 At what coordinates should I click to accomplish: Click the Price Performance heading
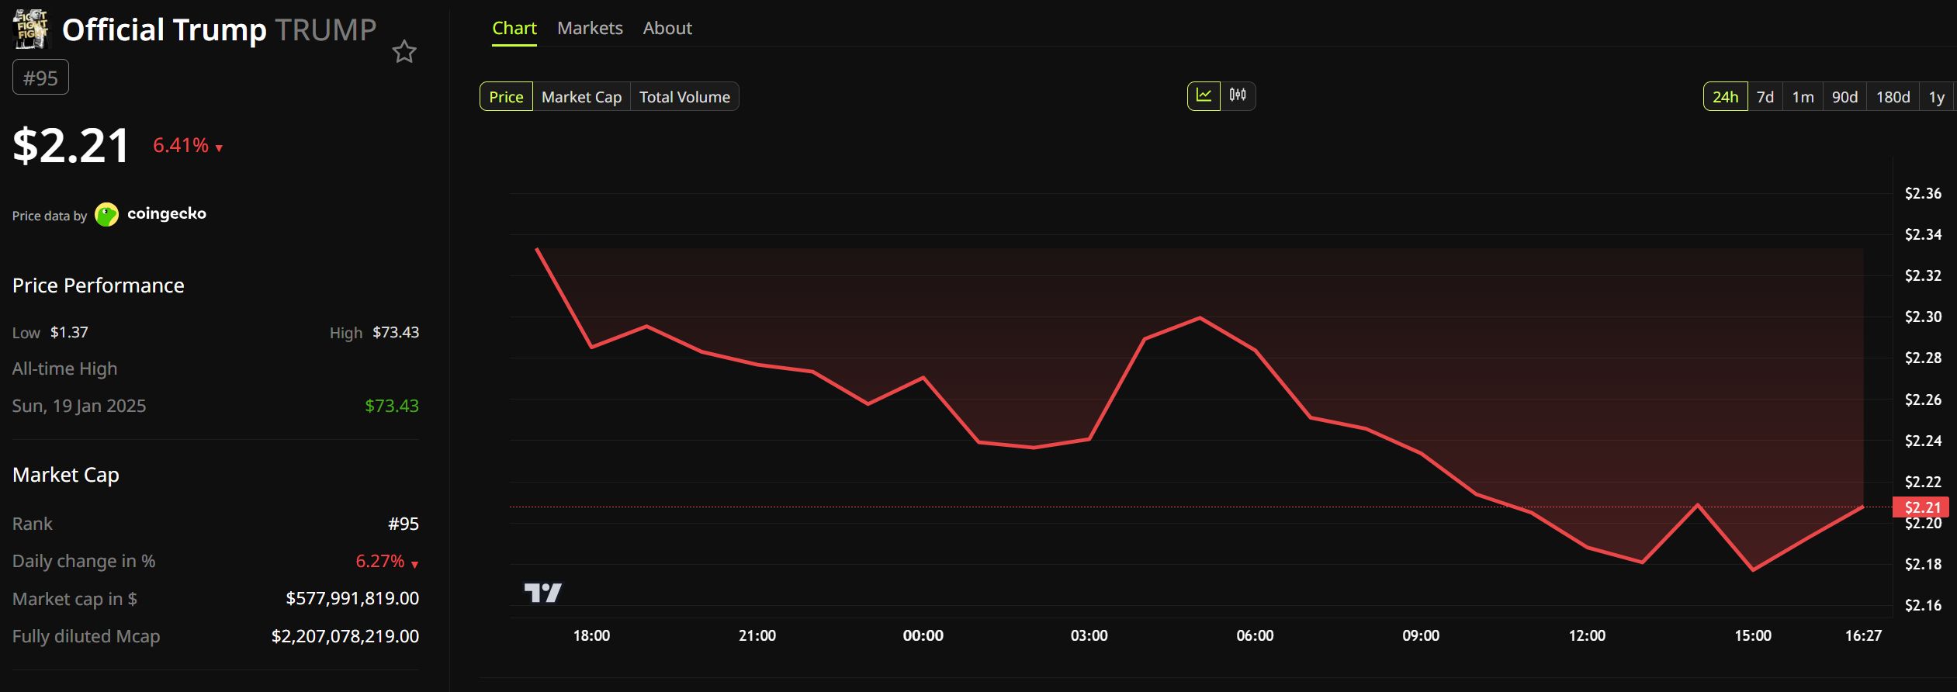(99, 285)
